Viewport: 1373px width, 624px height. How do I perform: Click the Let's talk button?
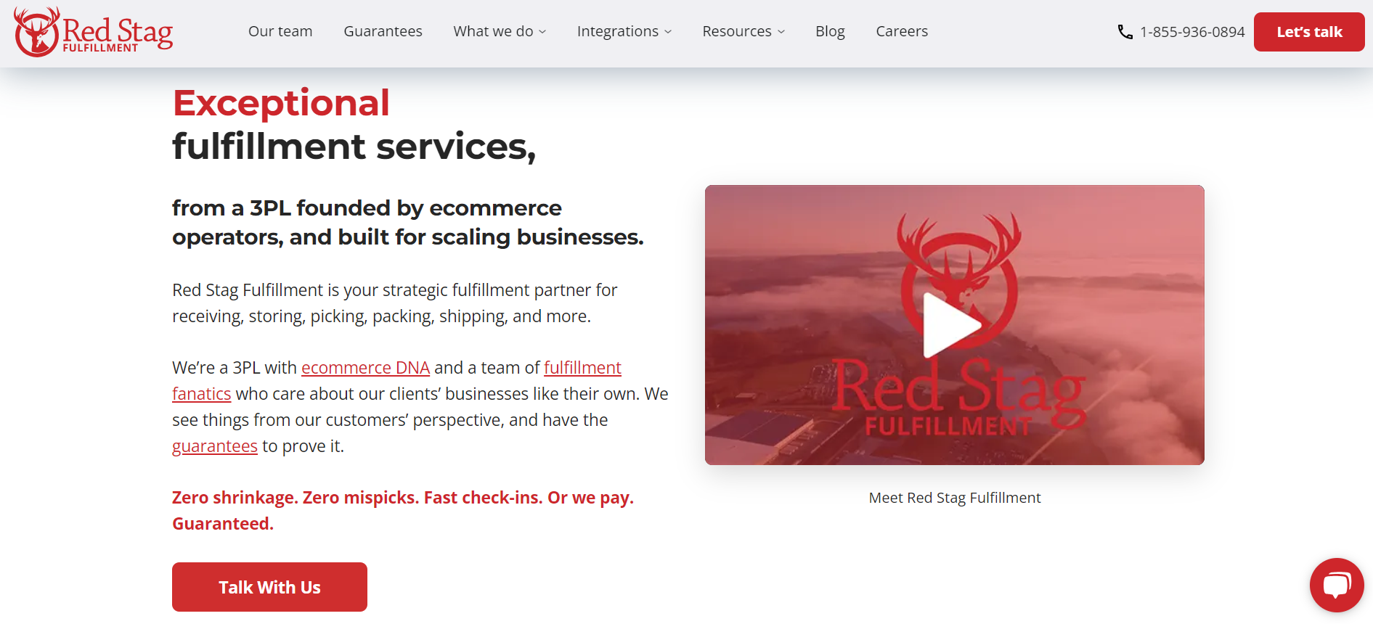coord(1309,32)
